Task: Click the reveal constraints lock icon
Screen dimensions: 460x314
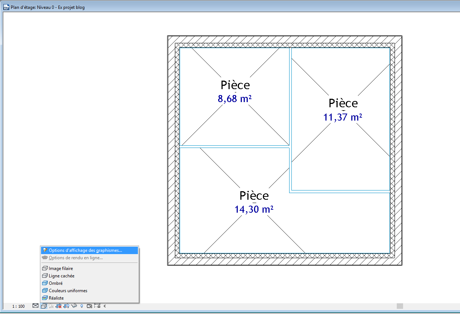Action: click(x=97, y=306)
